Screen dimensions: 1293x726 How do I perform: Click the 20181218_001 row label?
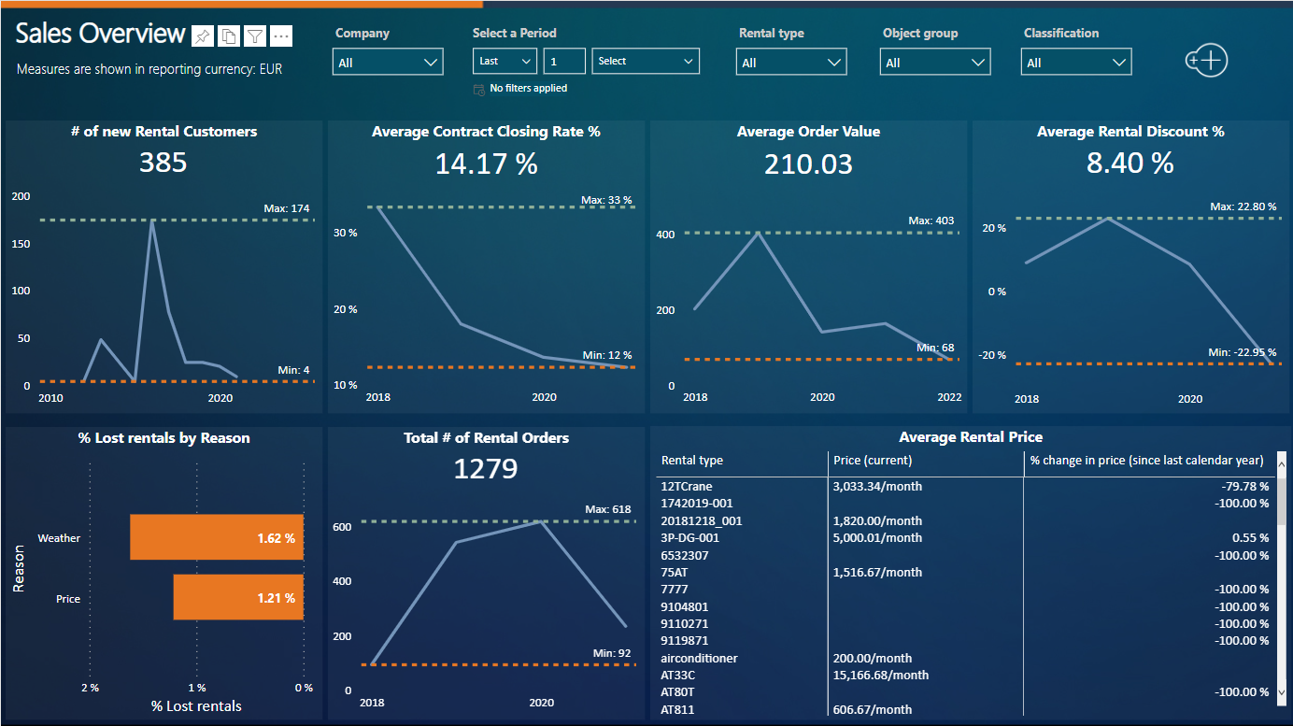(x=701, y=520)
